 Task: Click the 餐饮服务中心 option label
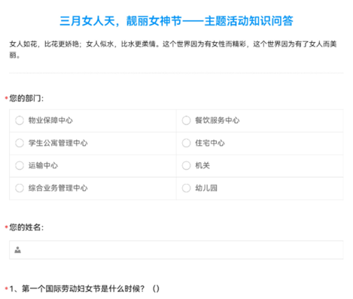pos(217,121)
